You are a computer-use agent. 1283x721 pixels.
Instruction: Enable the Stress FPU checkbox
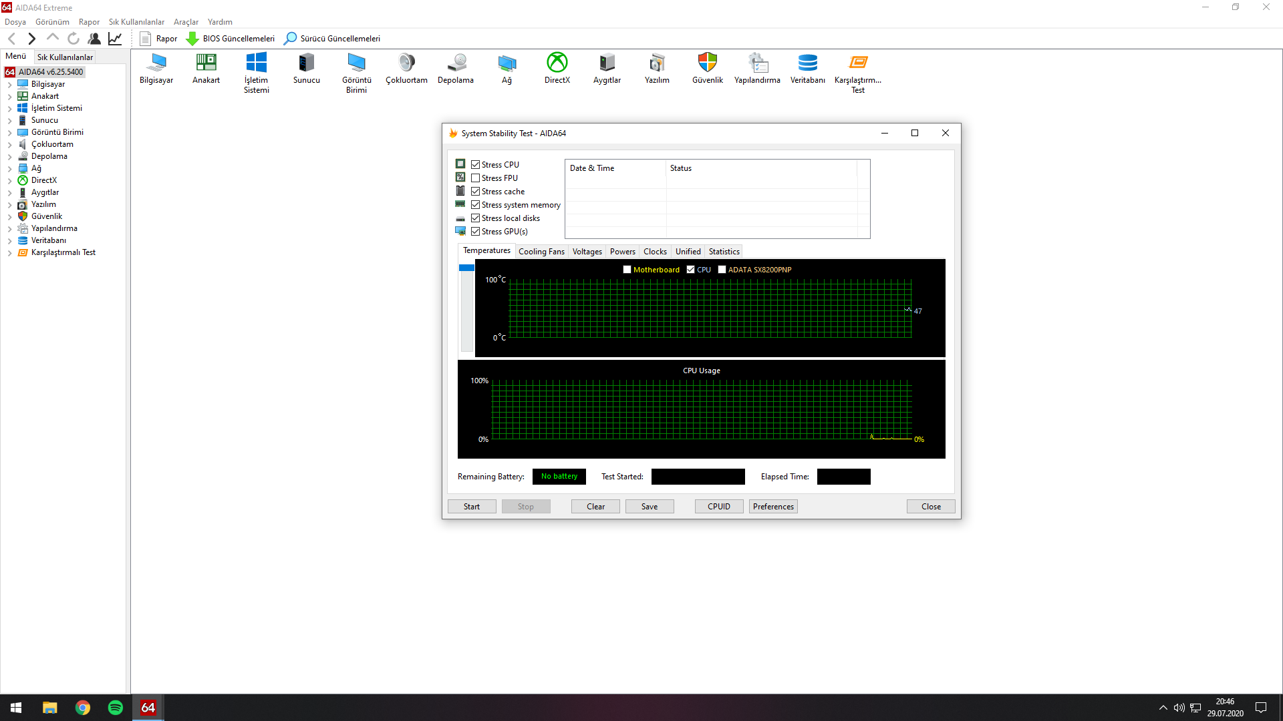[x=476, y=178]
